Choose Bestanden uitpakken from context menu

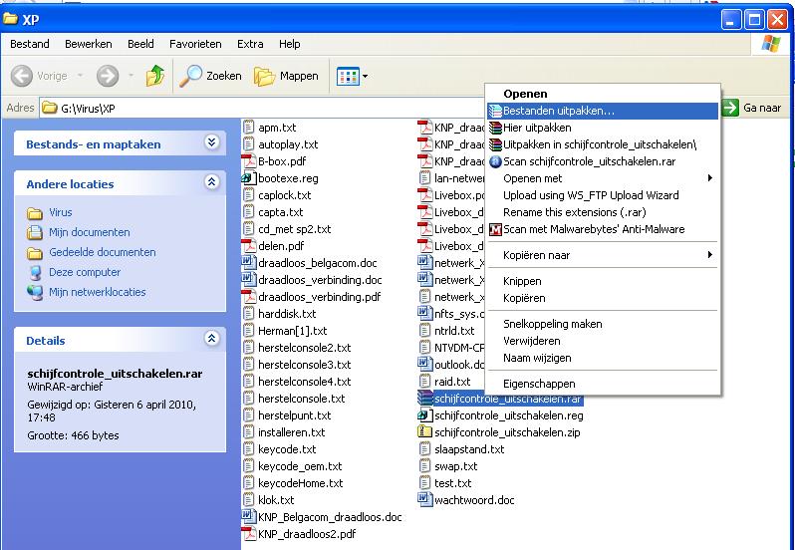click(558, 111)
